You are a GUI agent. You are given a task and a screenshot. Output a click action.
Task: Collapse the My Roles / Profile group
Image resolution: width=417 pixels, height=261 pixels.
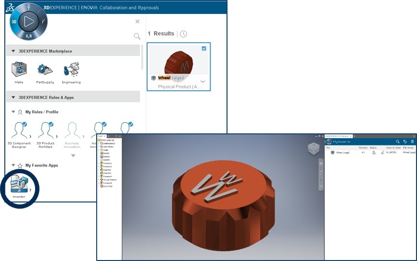[13, 112]
